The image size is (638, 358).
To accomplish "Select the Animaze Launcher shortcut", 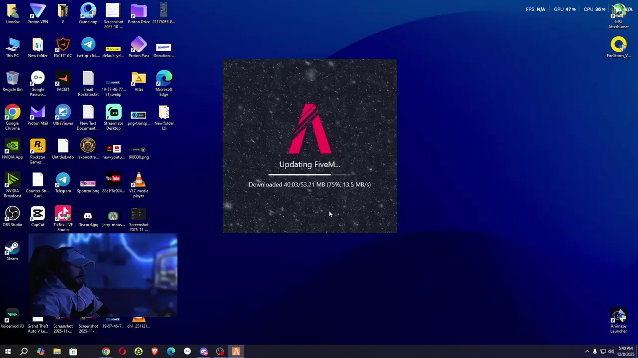I will 619,321.
